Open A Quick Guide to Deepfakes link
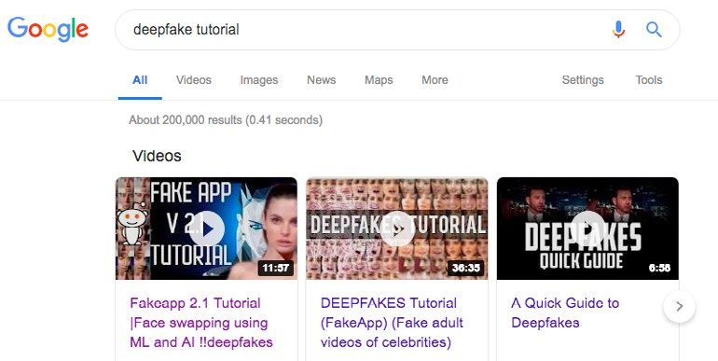 tap(565, 312)
